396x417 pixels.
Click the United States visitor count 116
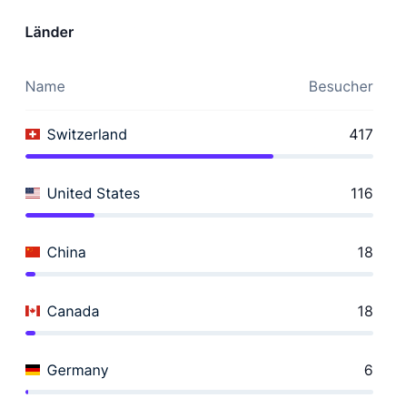pos(361,193)
